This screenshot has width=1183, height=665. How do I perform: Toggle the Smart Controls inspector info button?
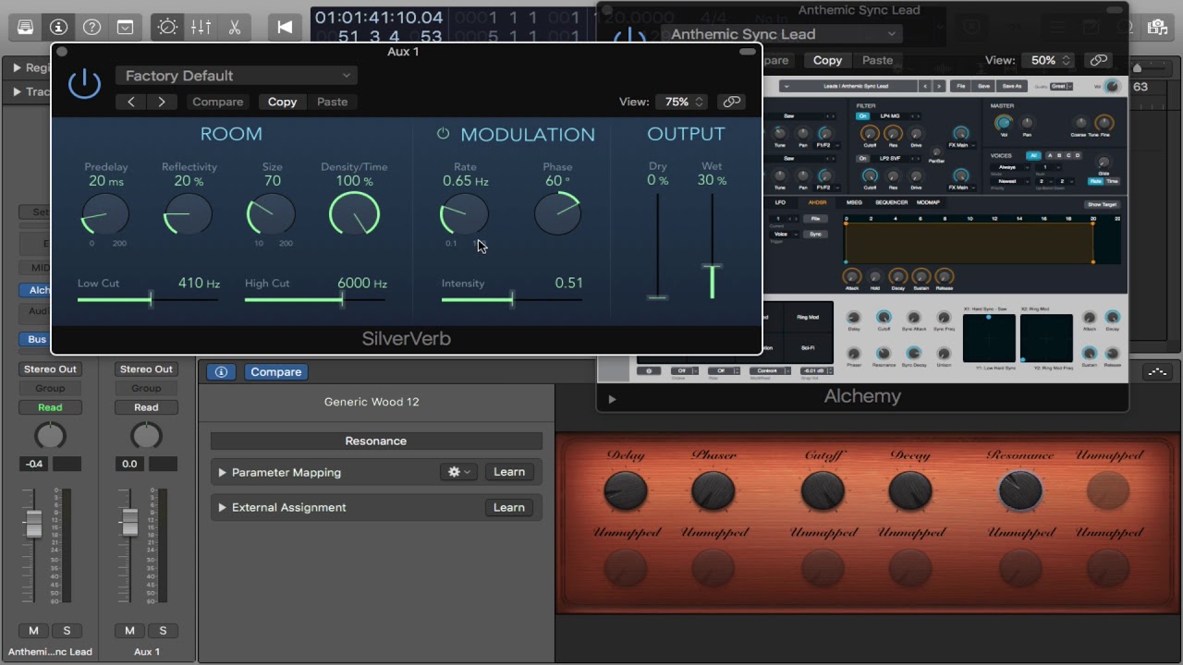(x=220, y=372)
